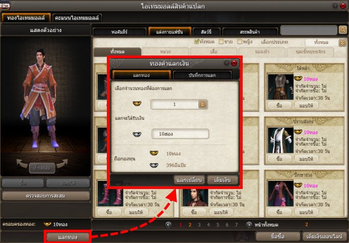Open gold amount dropdown in exchange dialog
Viewport: 349px width, 243px height.
[203, 104]
